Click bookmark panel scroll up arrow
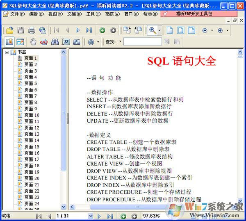This screenshot has height=221, width=246. point(64,52)
